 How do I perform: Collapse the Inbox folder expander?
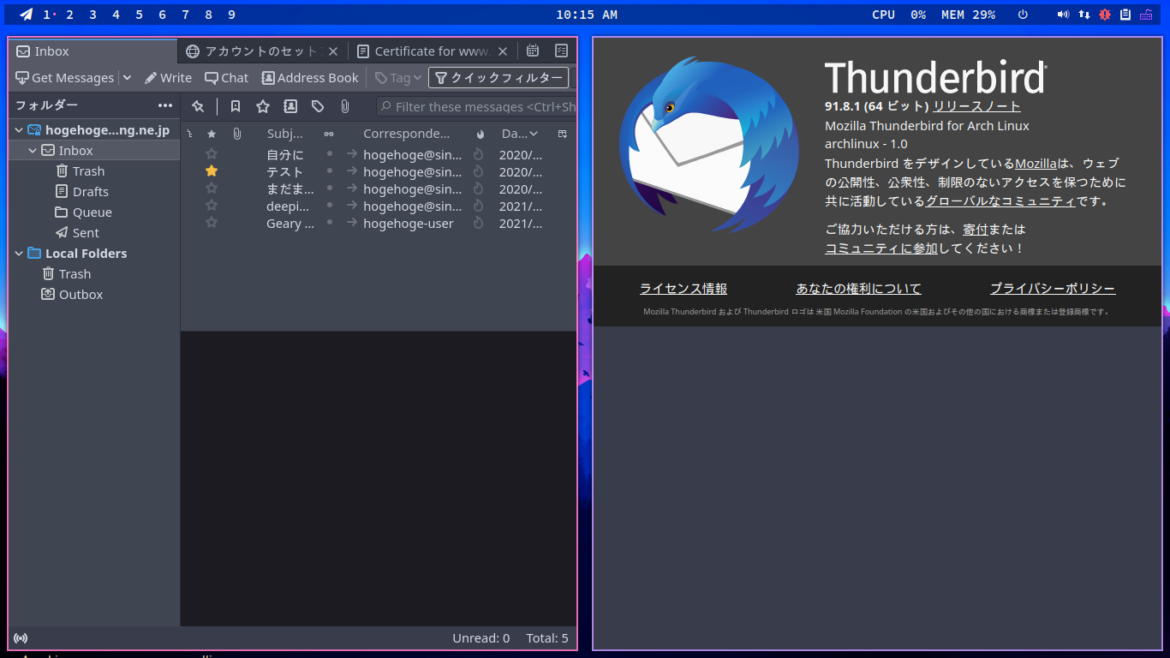[33, 151]
